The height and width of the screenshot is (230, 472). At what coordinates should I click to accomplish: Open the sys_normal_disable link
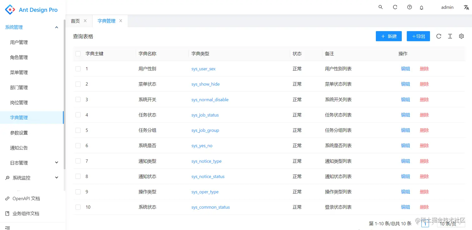click(x=210, y=100)
